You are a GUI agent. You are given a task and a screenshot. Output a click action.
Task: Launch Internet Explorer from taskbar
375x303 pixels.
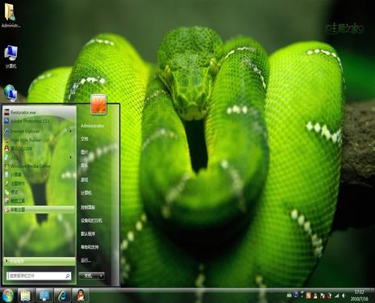pyautogui.click(x=62, y=296)
